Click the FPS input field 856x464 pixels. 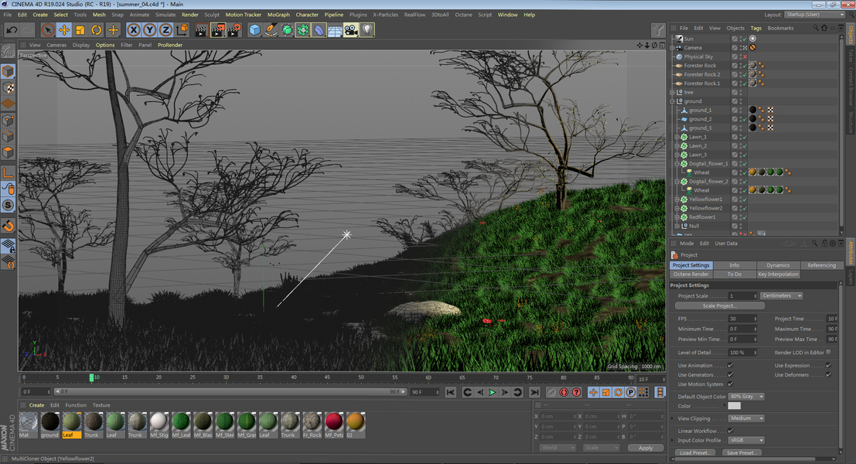coord(742,319)
